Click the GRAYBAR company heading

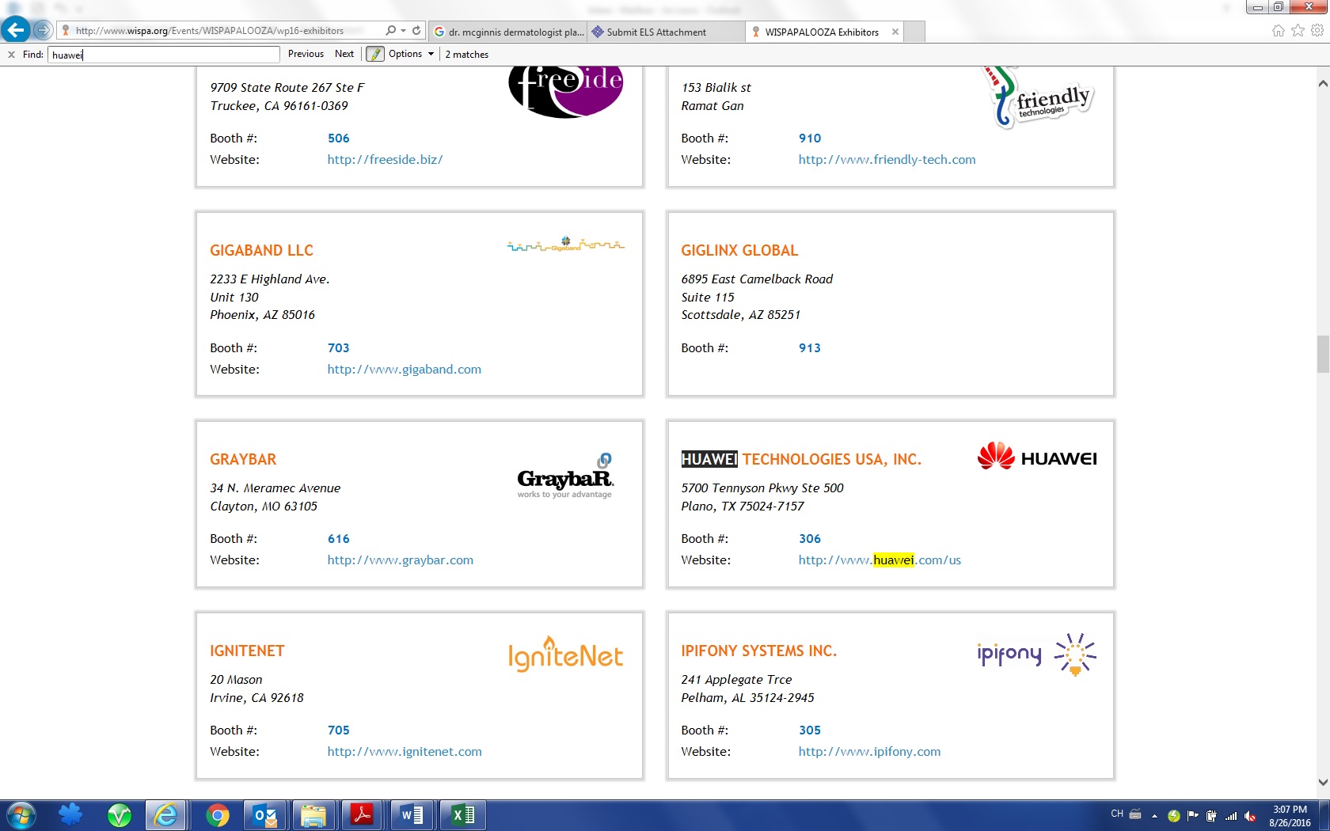tap(243, 459)
